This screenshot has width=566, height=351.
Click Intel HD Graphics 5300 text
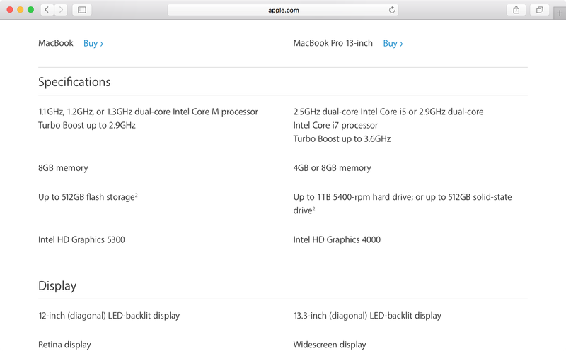point(81,239)
